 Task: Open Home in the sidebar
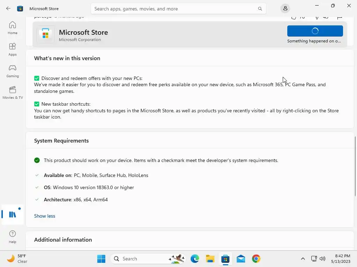click(13, 28)
